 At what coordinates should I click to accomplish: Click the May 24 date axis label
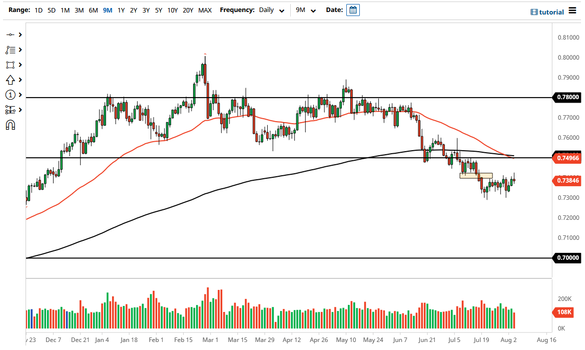pyautogui.click(x=373, y=340)
